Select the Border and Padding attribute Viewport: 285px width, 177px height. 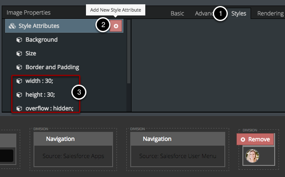(52, 67)
